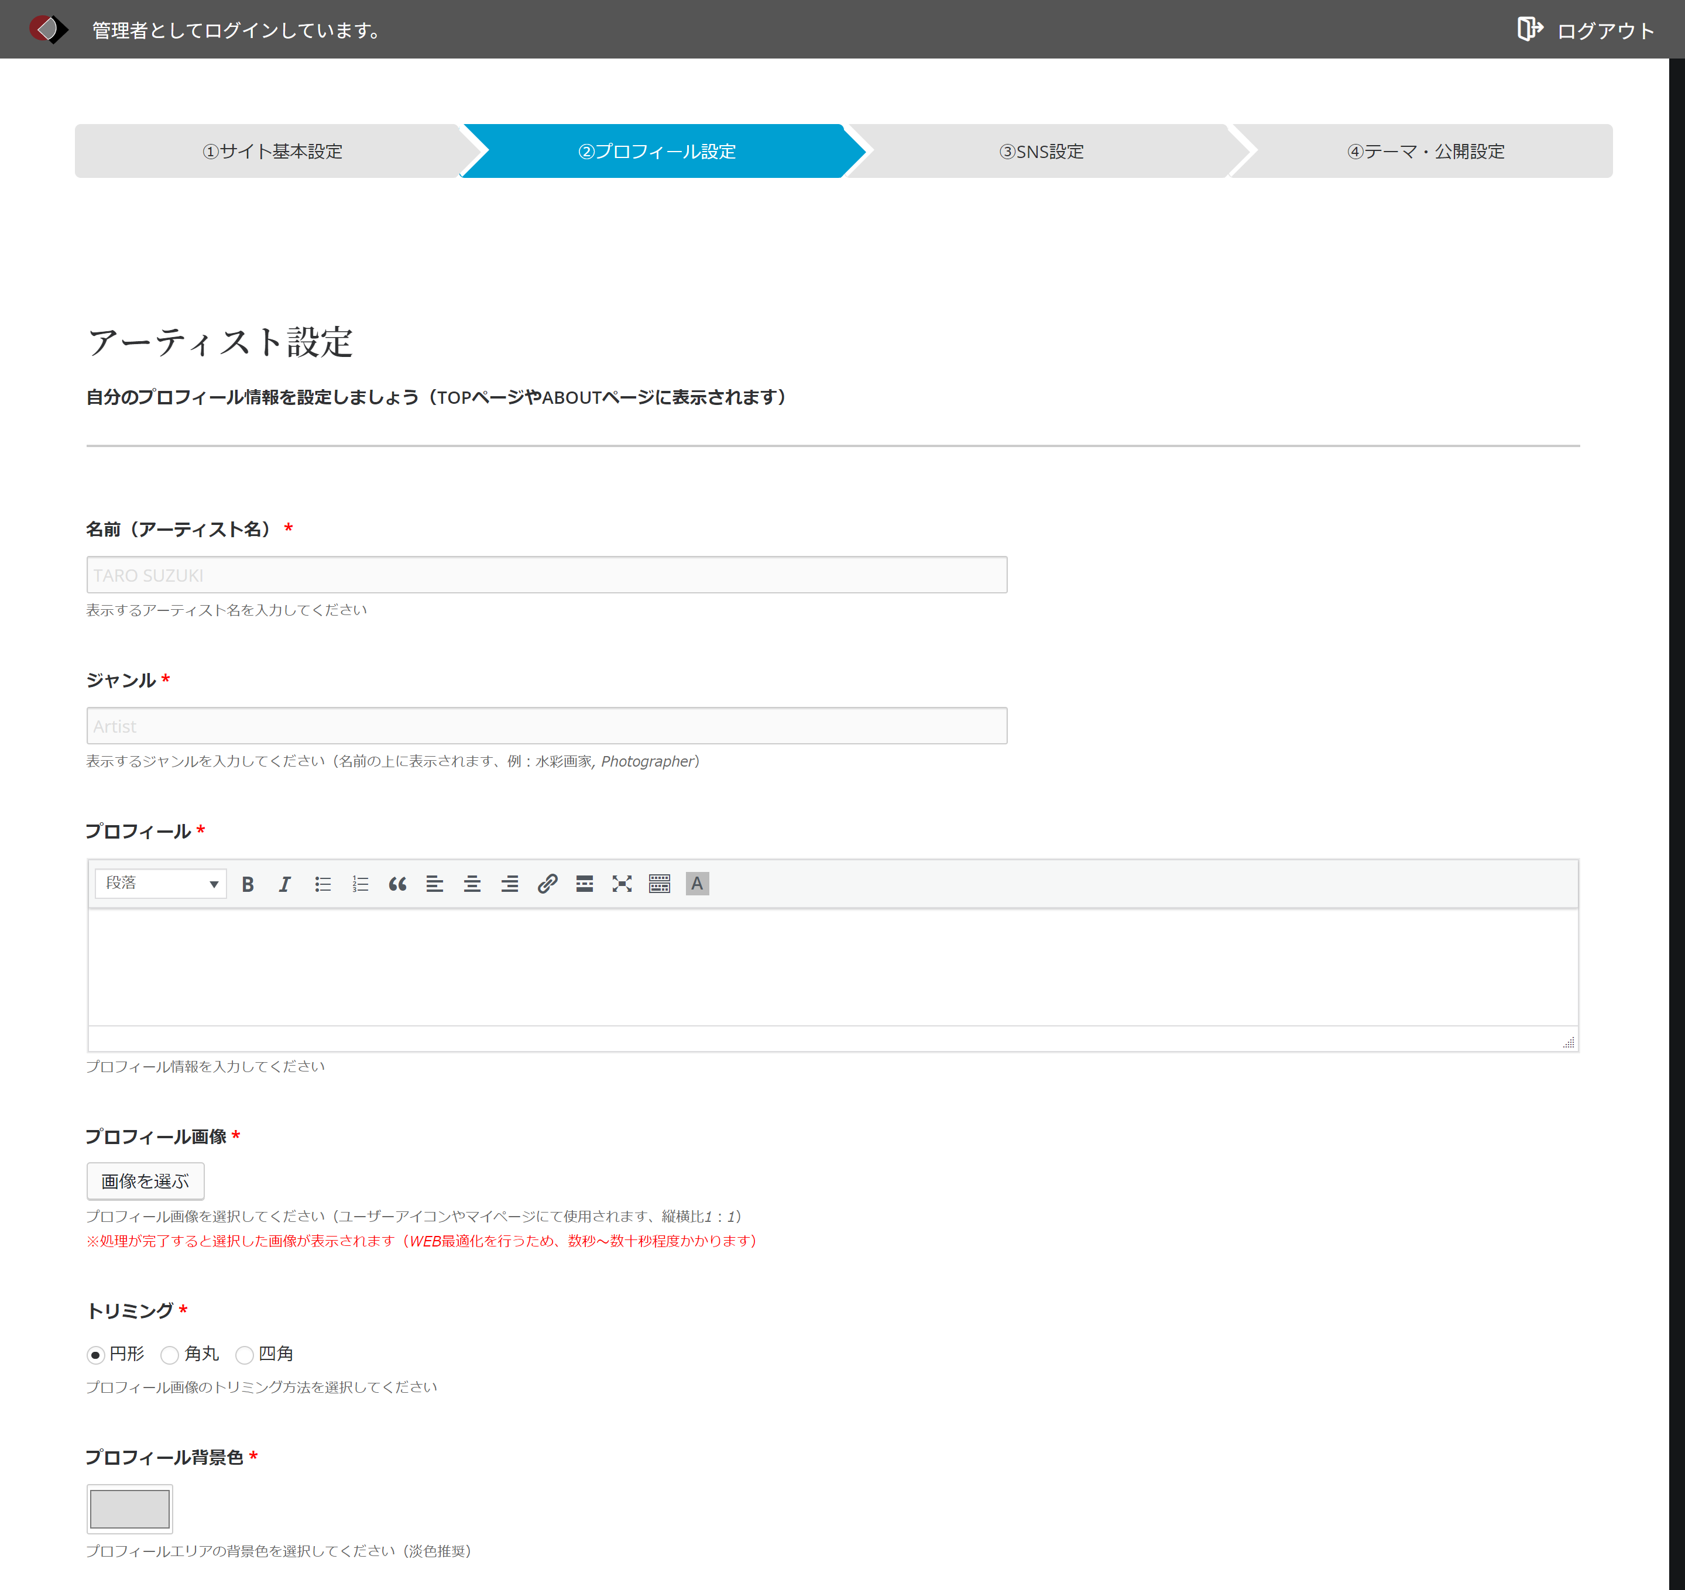
Task: Toggle the toolbar expand icon
Action: coord(660,884)
